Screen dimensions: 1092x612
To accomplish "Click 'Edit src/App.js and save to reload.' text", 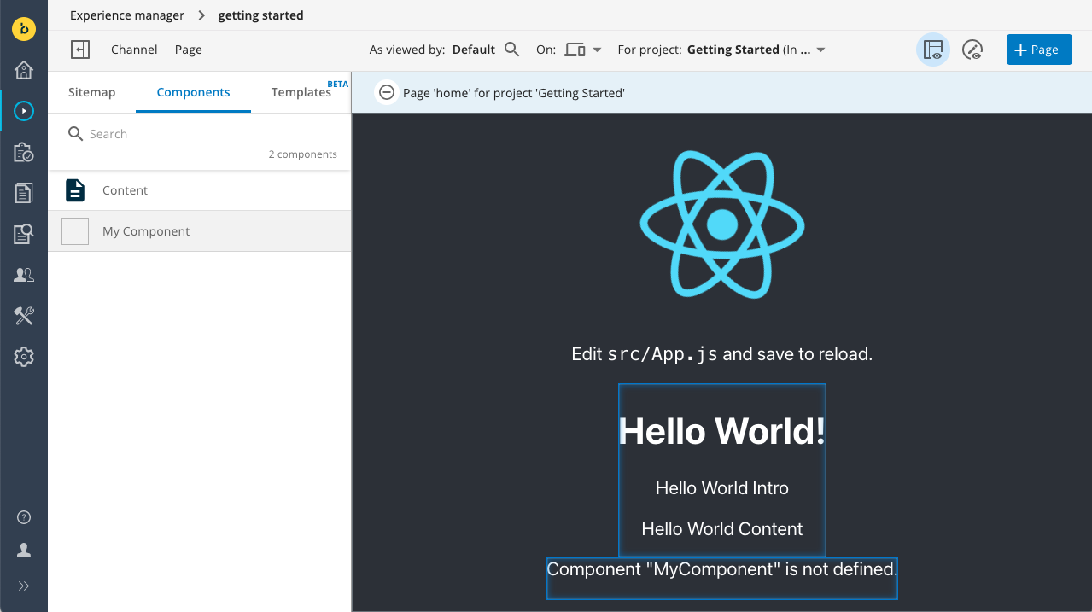I will (x=722, y=354).
